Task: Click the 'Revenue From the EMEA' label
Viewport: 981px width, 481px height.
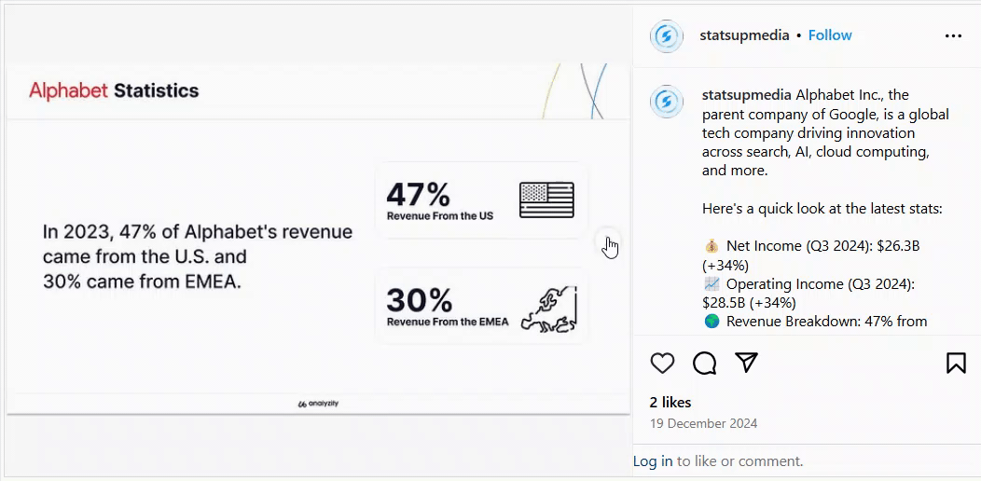Action: (x=448, y=323)
